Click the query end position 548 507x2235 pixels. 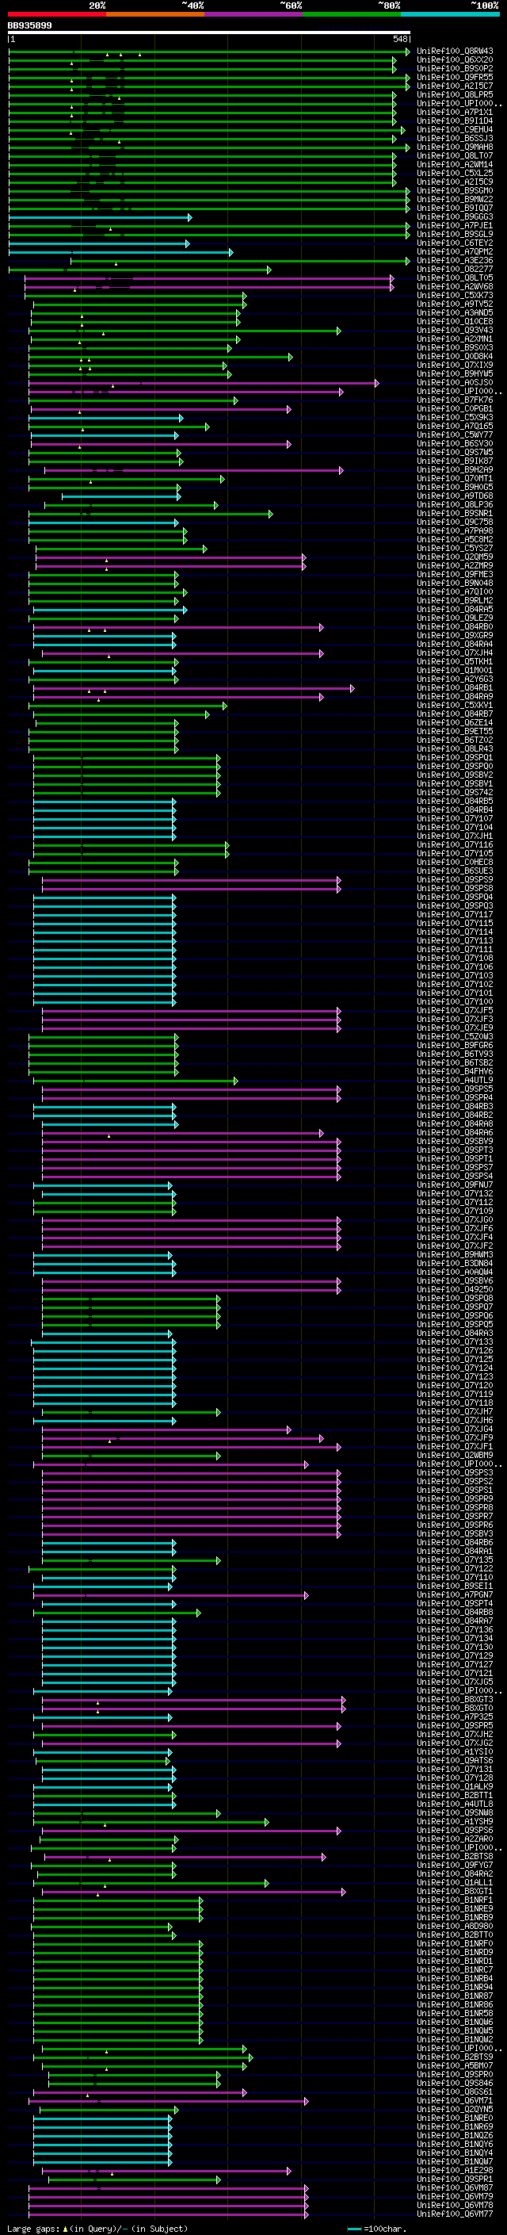click(399, 39)
